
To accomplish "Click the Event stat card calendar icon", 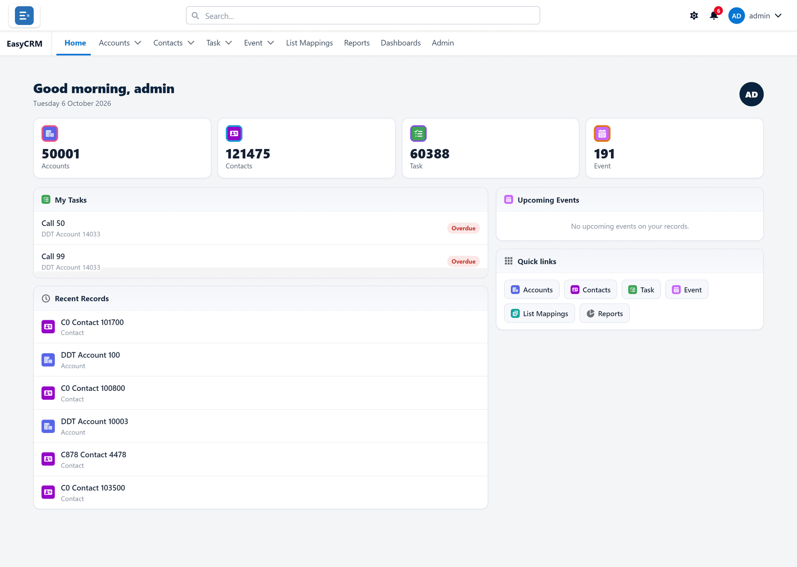I will tap(602, 134).
